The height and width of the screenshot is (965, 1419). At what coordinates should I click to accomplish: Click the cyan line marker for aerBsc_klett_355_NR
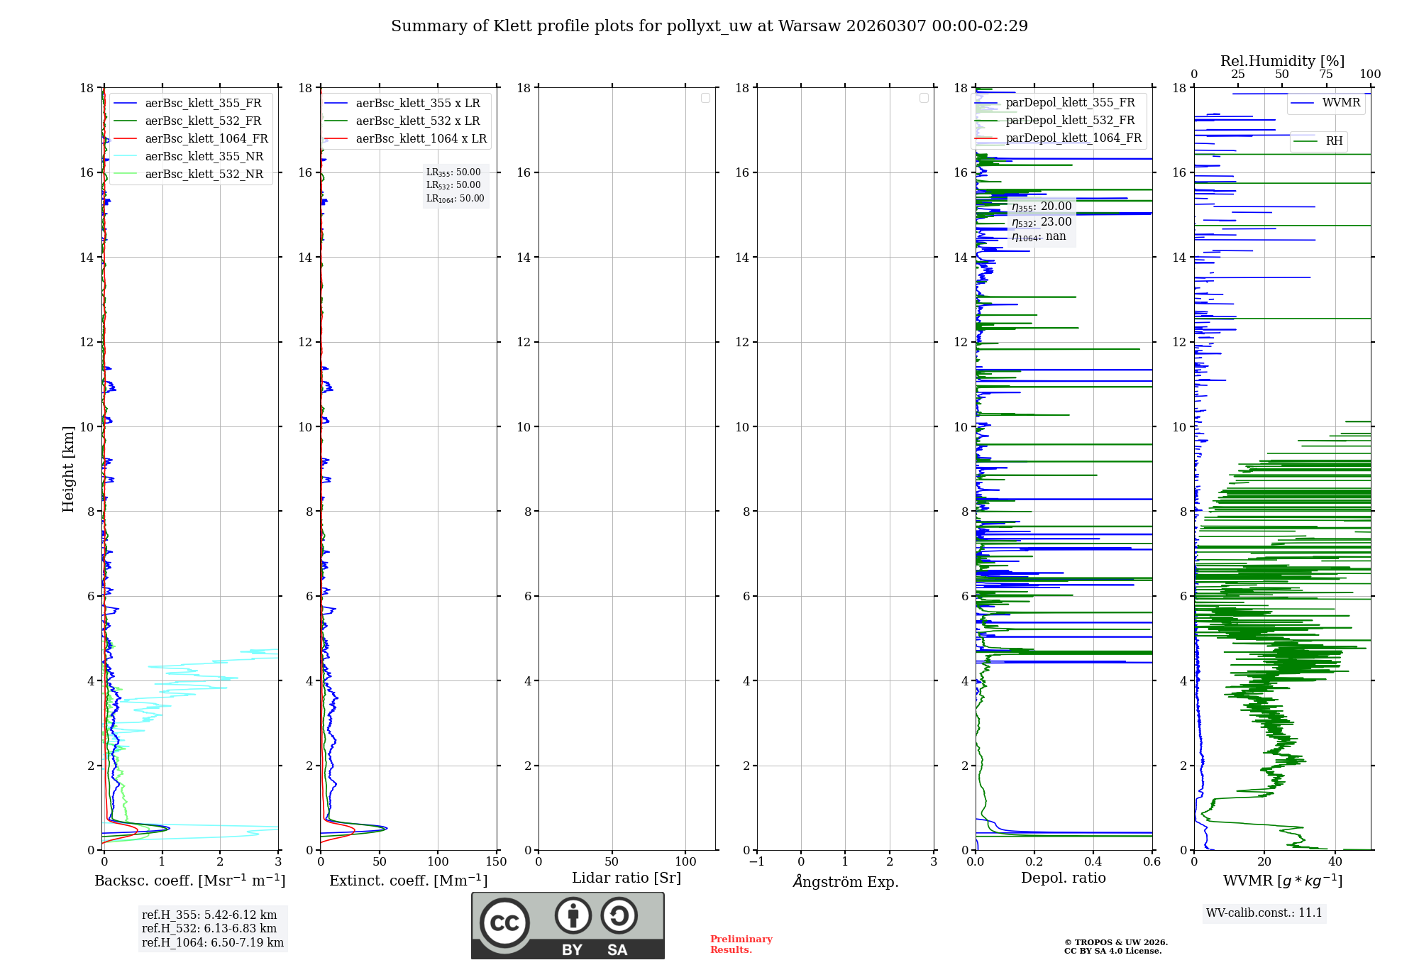coord(126,157)
